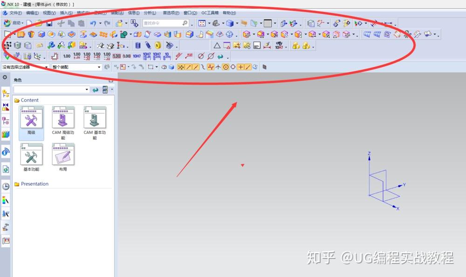
Task: Toggle the control point snap
Action: click(x=203, y=67)
